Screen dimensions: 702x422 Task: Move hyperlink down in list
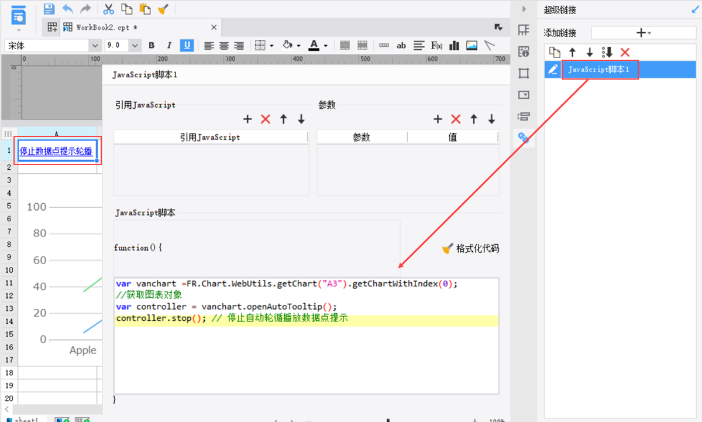590,52
